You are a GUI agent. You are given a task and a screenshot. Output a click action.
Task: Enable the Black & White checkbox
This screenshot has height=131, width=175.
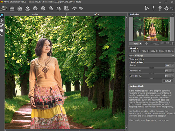(x=130, y=59)
